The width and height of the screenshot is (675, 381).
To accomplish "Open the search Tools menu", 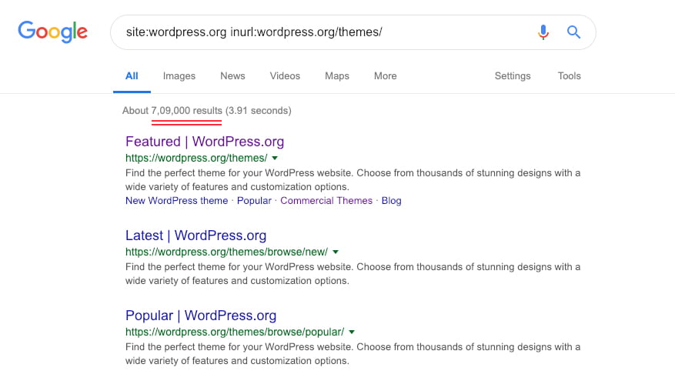I will point(569,76).
